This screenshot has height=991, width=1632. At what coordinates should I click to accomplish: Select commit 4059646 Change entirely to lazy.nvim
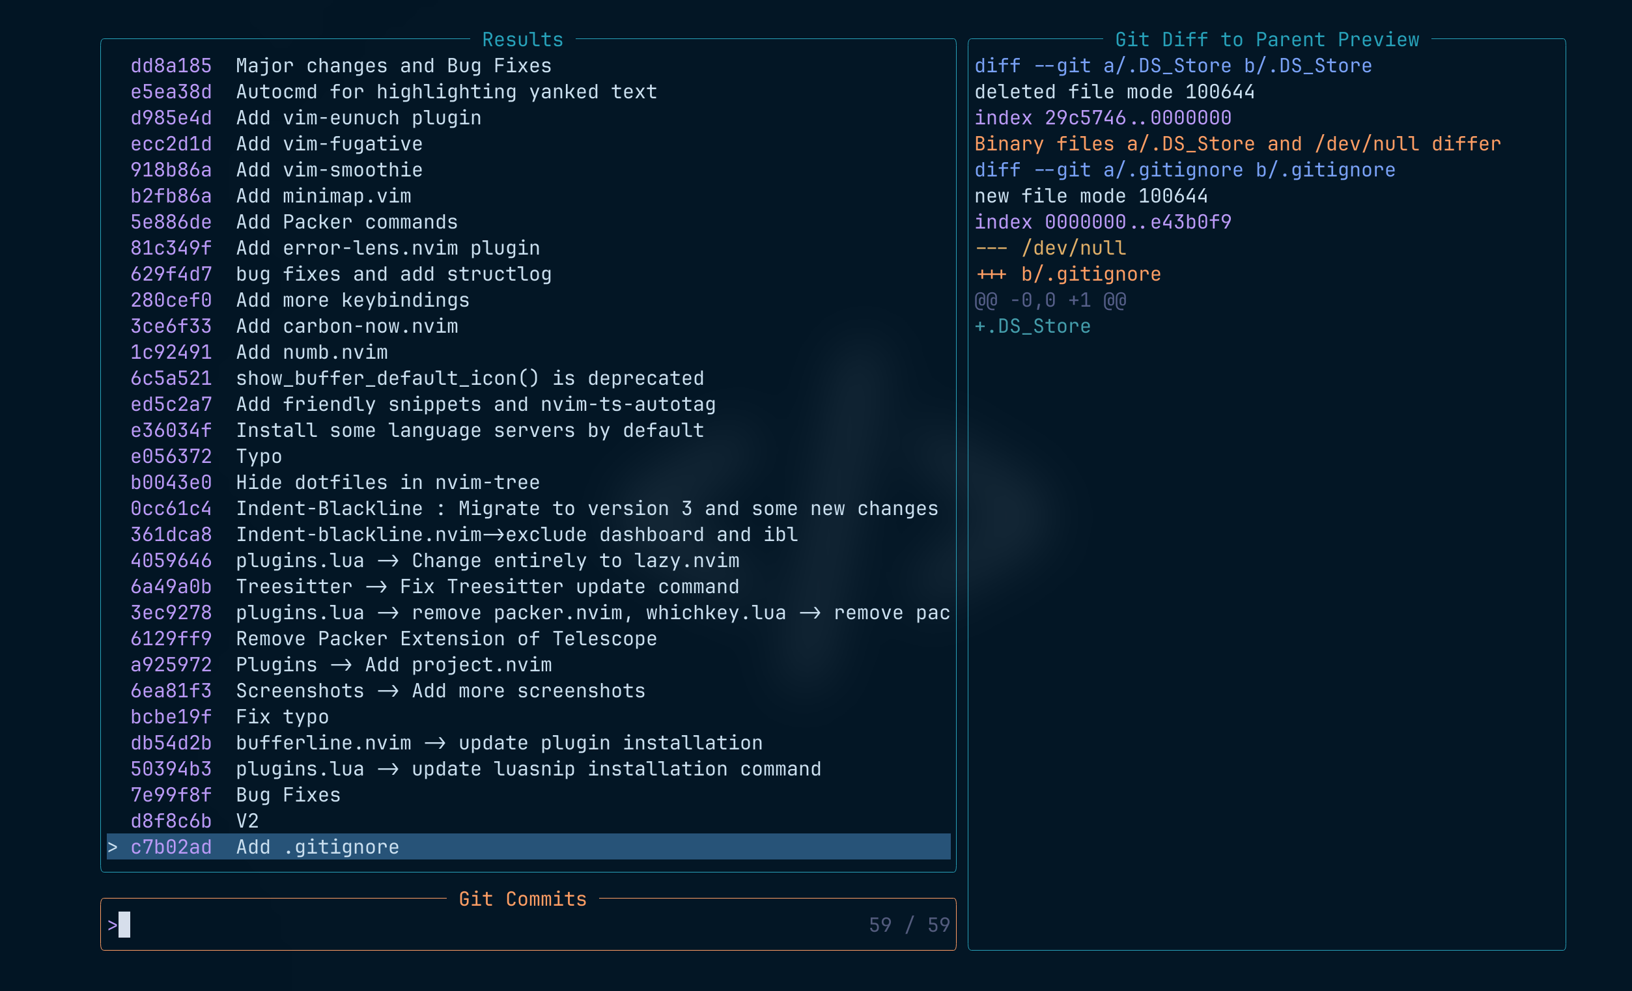[x=487, y=561]
